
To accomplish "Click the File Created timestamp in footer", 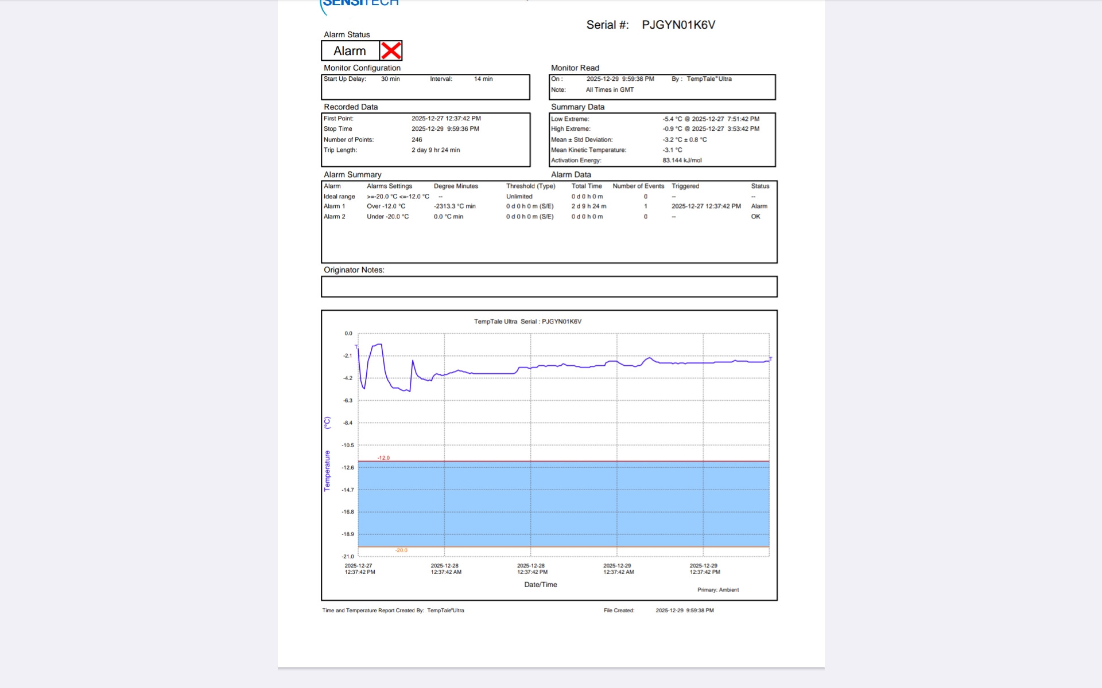I will (x=685, y=611).
